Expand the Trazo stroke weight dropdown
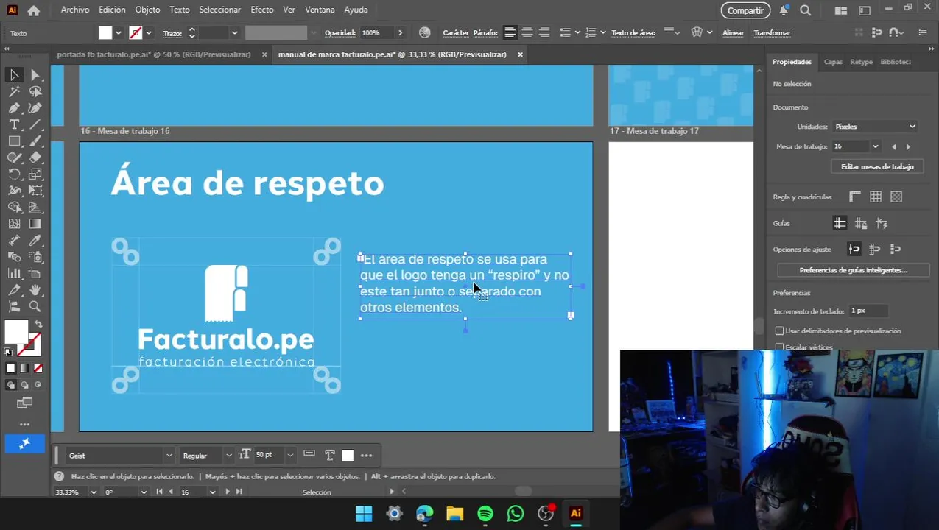939x530 pixels. pos(234,32)
